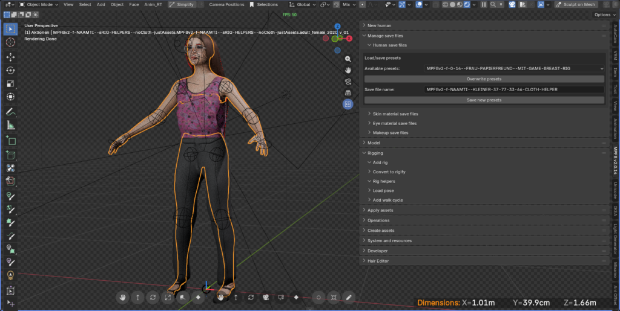This screenshot has width=620, height=311.
Task: Toggle perspective/orthographic grid icon
Action: (348, 93)
